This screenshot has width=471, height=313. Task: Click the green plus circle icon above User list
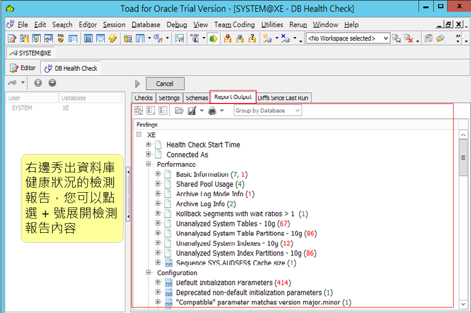tap(38, 83)
